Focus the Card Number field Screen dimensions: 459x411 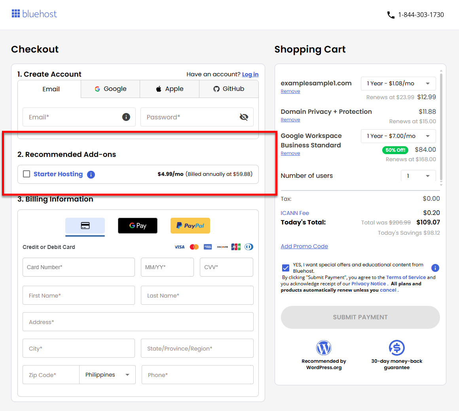[79, 267]
